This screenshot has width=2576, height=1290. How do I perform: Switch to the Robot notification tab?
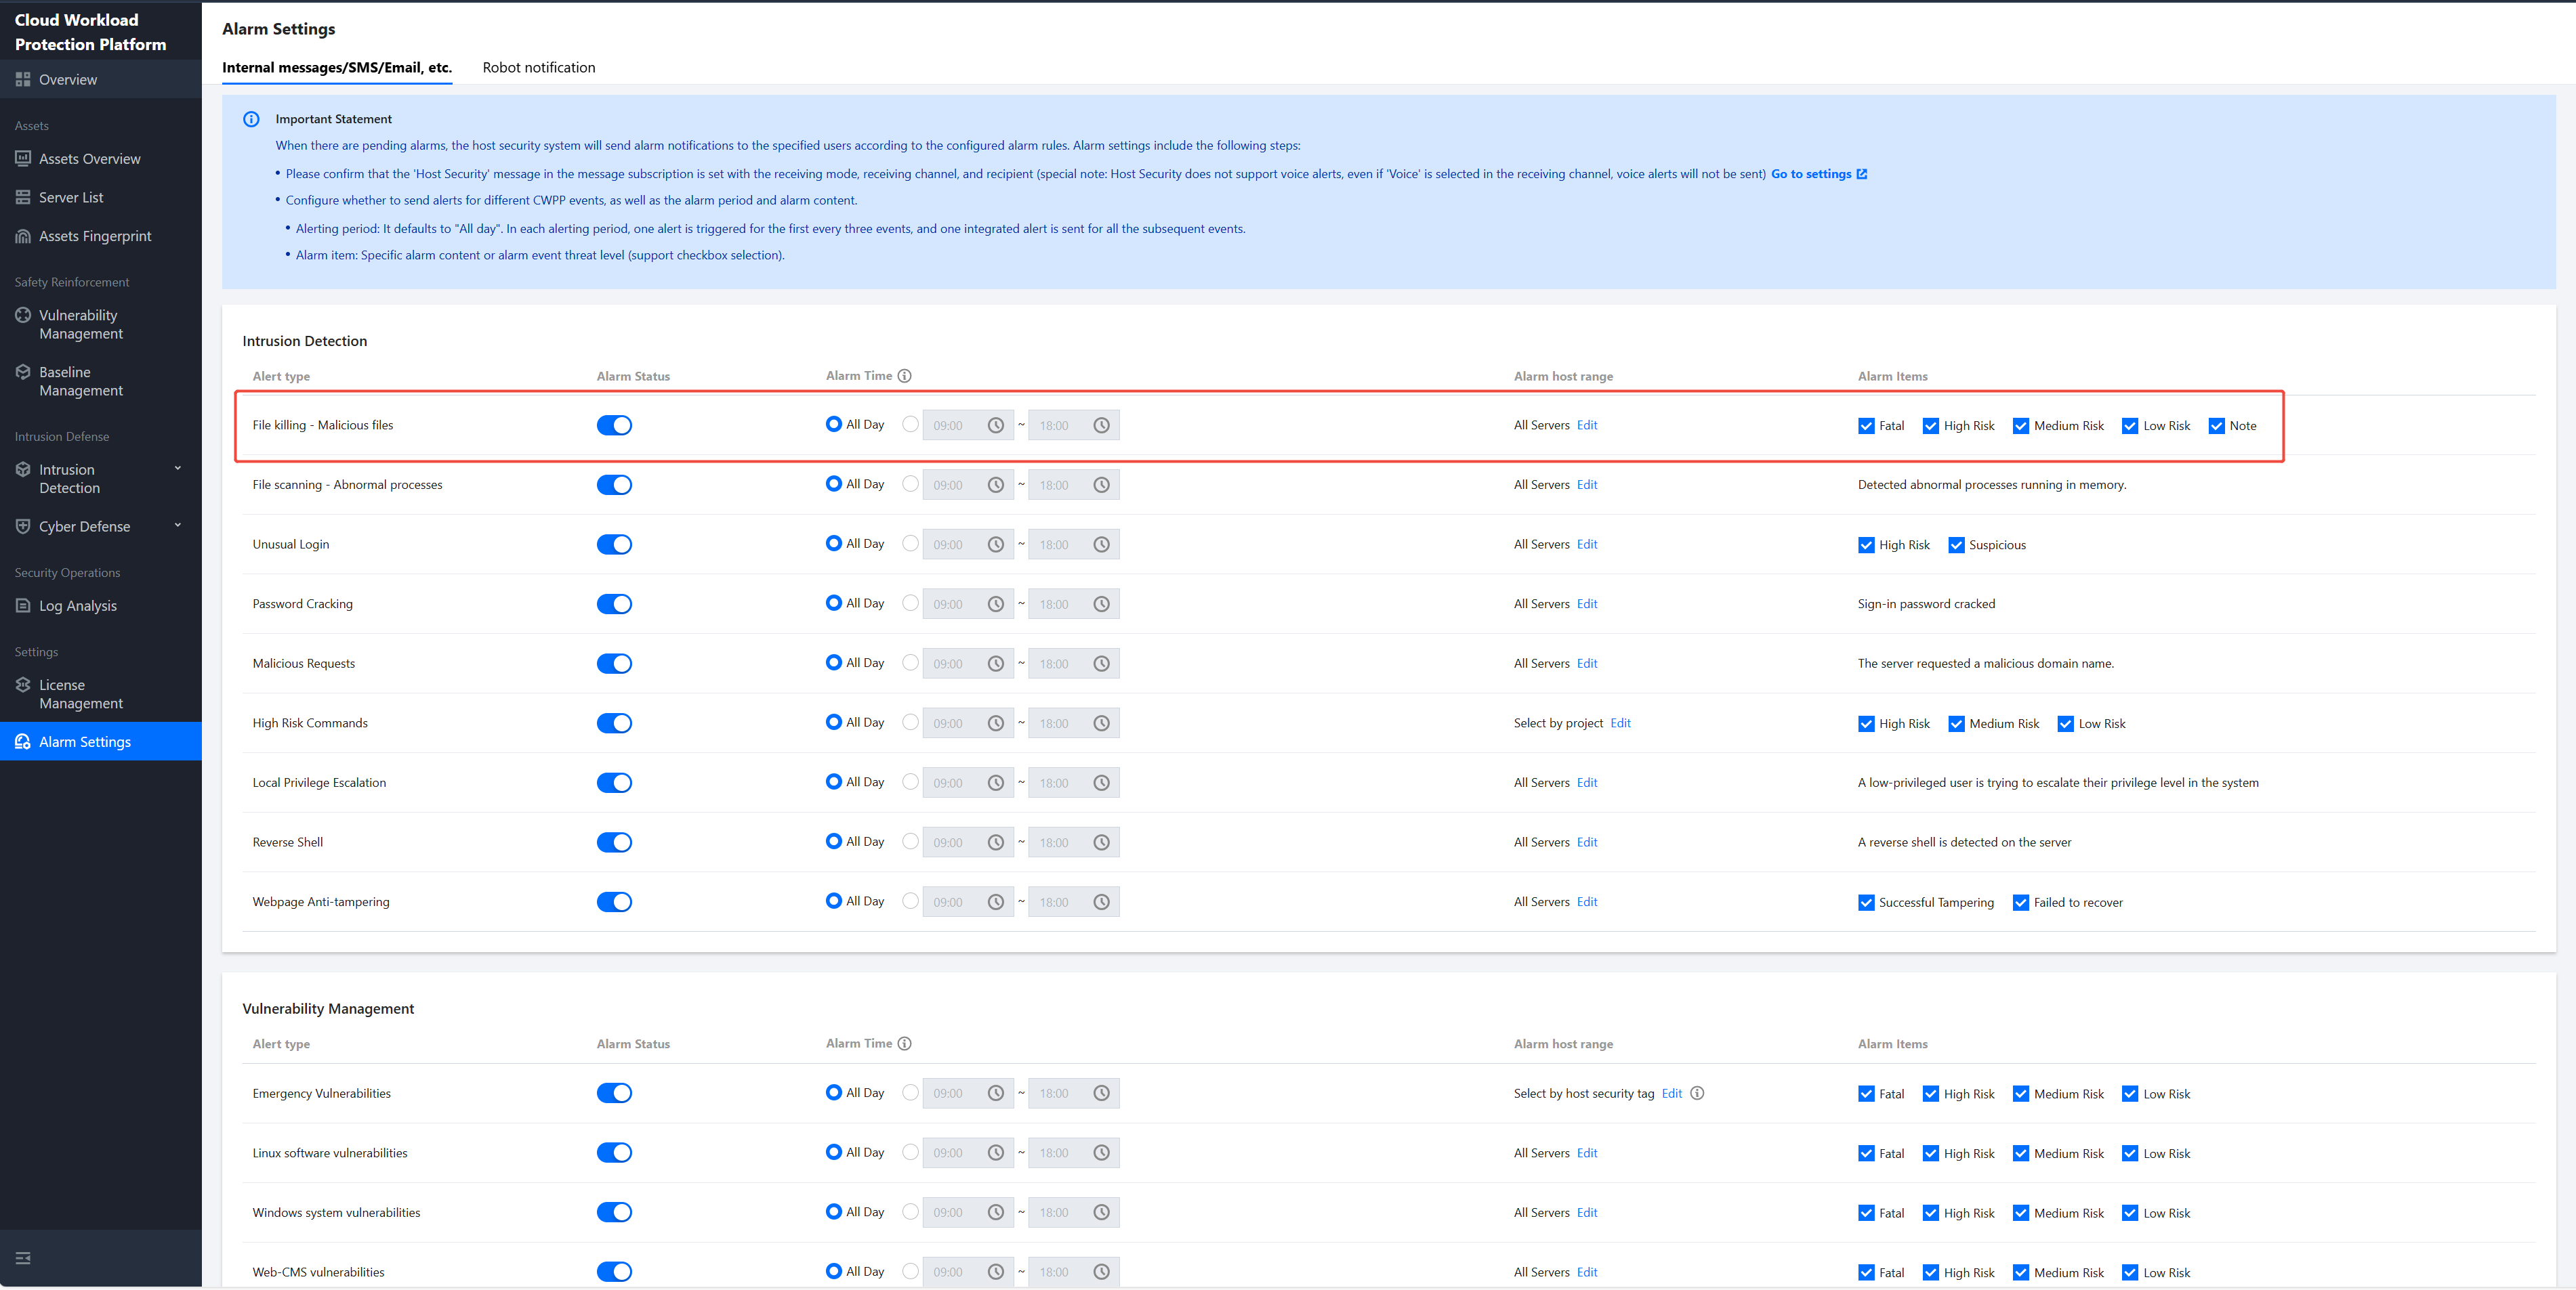[x=538, y=68]
